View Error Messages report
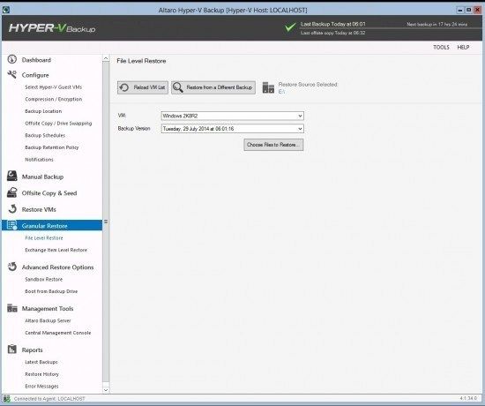 (41, 387)
